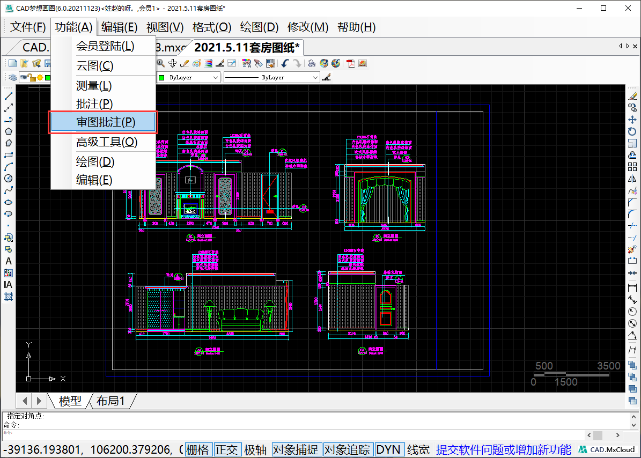Select the Arc drawing tool

click(8, 167)
